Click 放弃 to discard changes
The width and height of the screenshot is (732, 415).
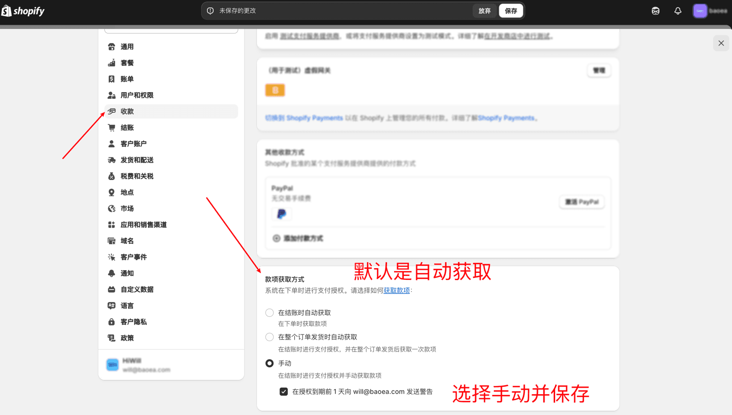485,11
